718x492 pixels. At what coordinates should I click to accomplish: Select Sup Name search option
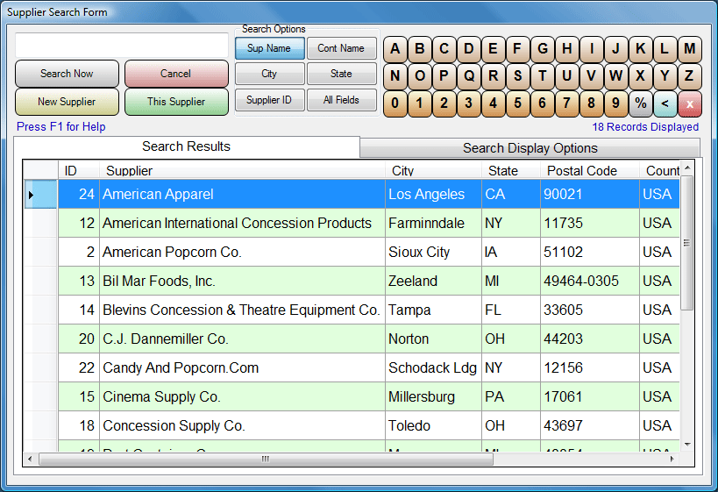(269, 48)
